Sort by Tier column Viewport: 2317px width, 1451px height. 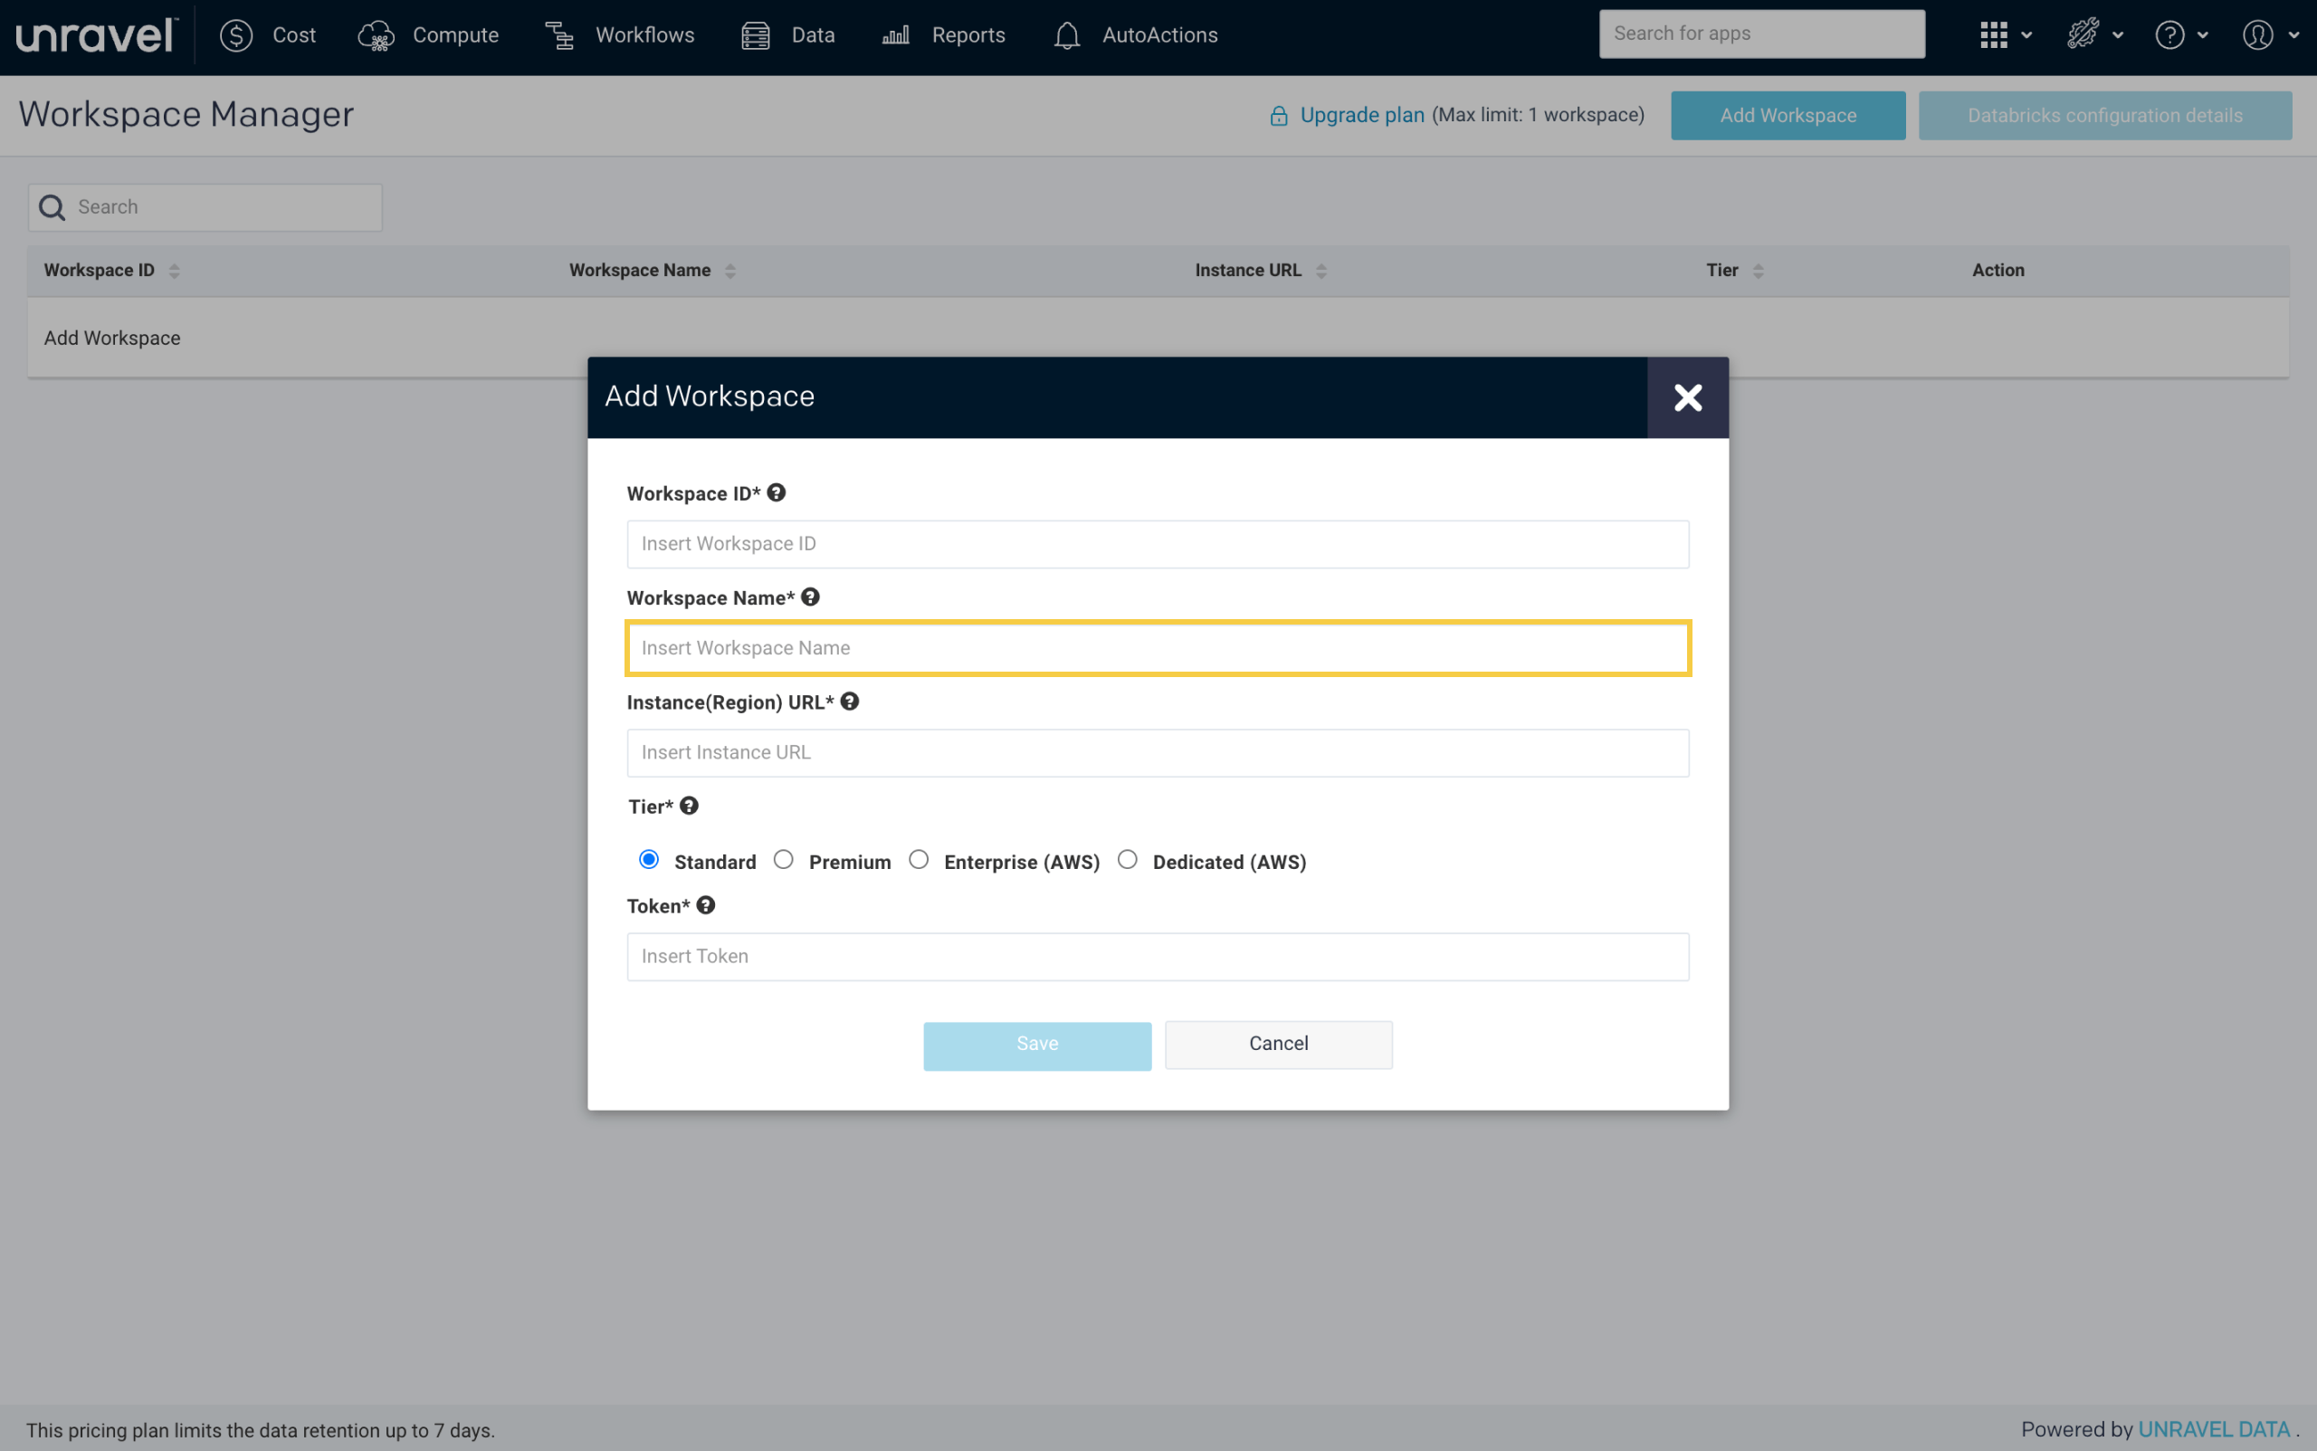1759,271
